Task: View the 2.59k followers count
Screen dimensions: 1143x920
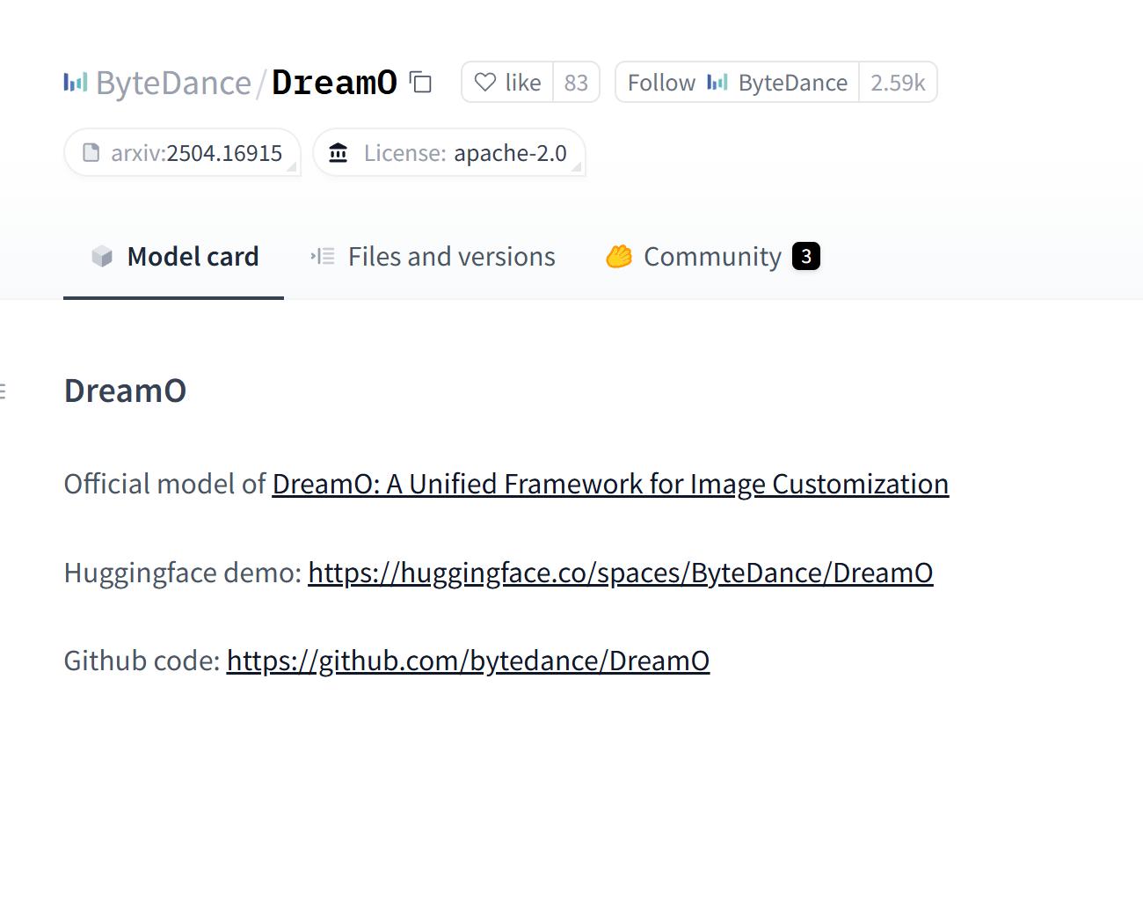Action: click(898, 83)
